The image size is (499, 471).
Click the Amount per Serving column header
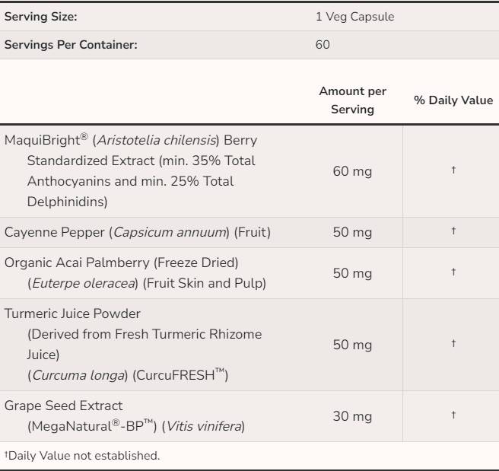(352, 100)
